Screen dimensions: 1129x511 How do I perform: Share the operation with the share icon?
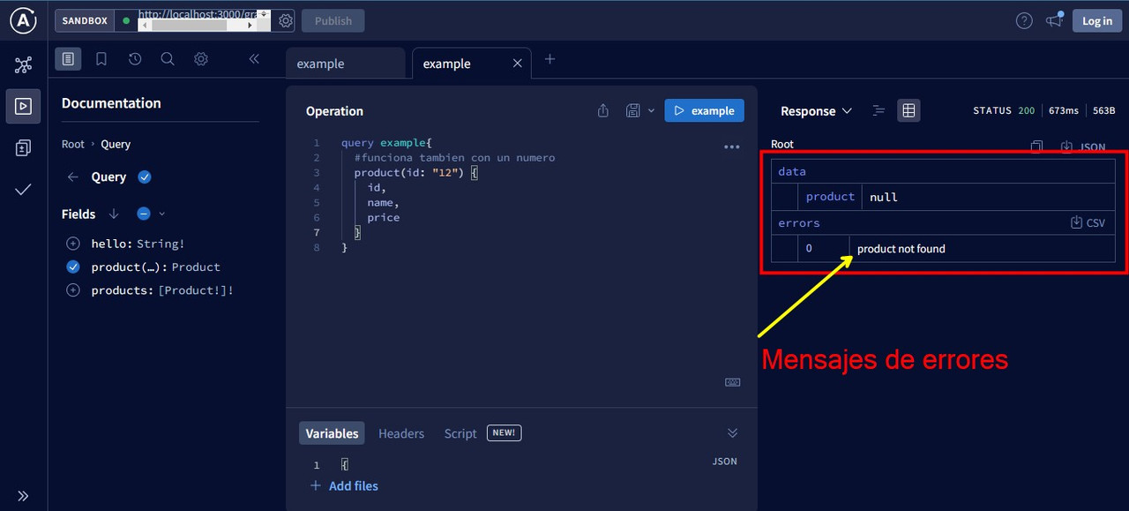click(603, 110)
